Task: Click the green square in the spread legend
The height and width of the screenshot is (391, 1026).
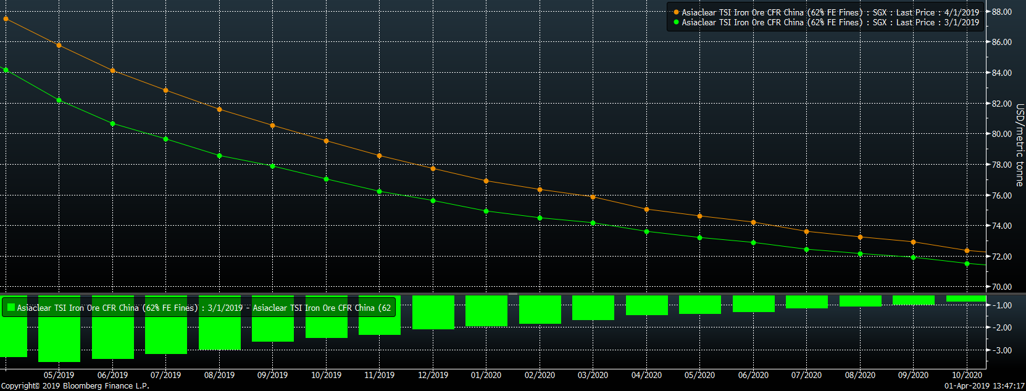Action: [10, 307]
